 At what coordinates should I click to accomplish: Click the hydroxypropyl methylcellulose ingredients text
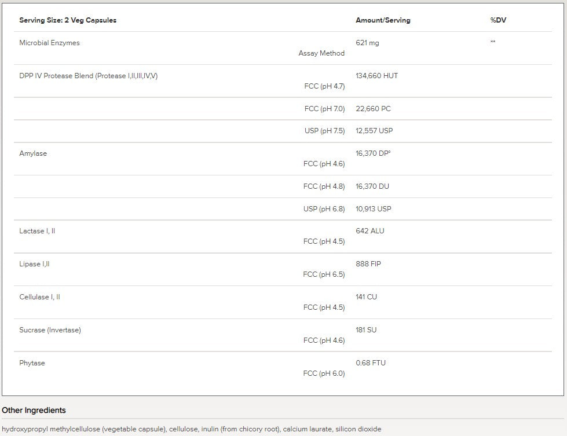(191, 429)
